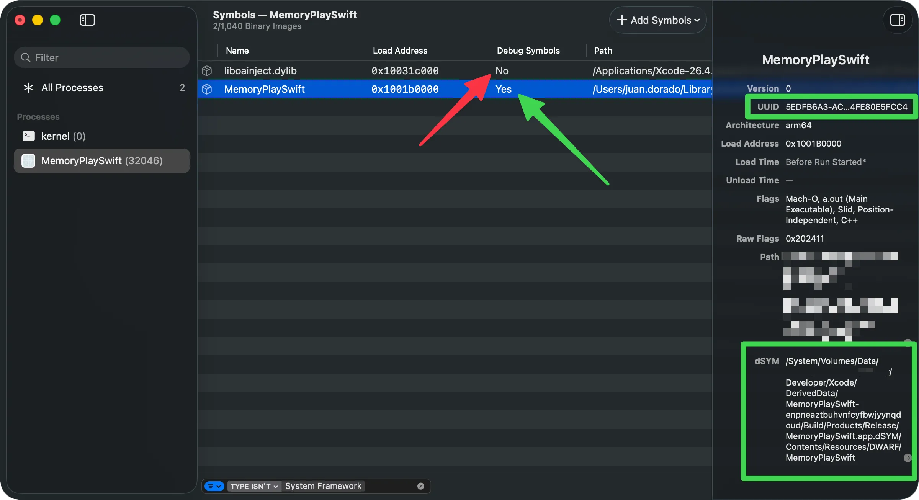Click the System Framework filter value
The height and width of the screenshot is (500, 919).
tap(323, 486)
